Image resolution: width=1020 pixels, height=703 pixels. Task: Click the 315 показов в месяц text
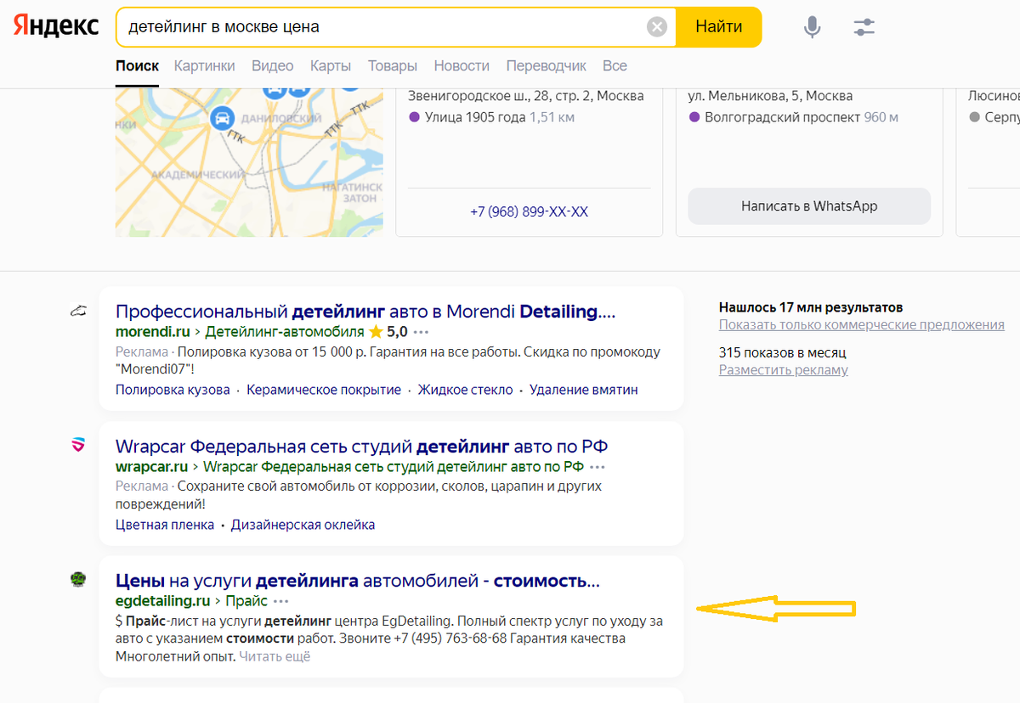782,352
